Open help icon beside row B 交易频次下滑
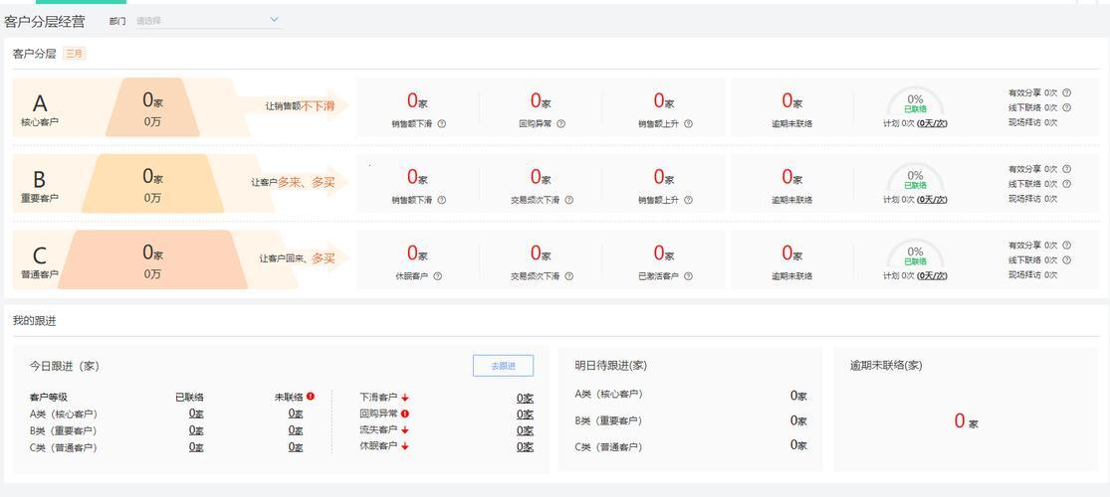Screen dimensions: 1110x497 click(x=569, y=200)
